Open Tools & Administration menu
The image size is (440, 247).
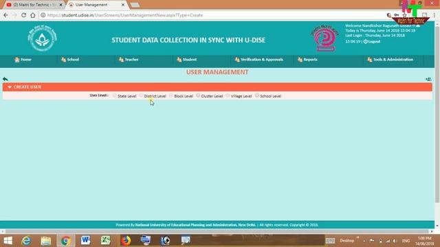coord(390,60)
